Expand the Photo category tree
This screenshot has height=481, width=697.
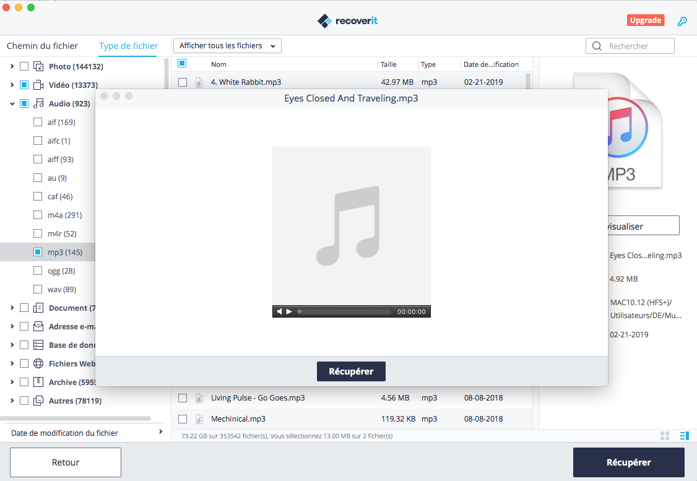[x=12, y=66]
